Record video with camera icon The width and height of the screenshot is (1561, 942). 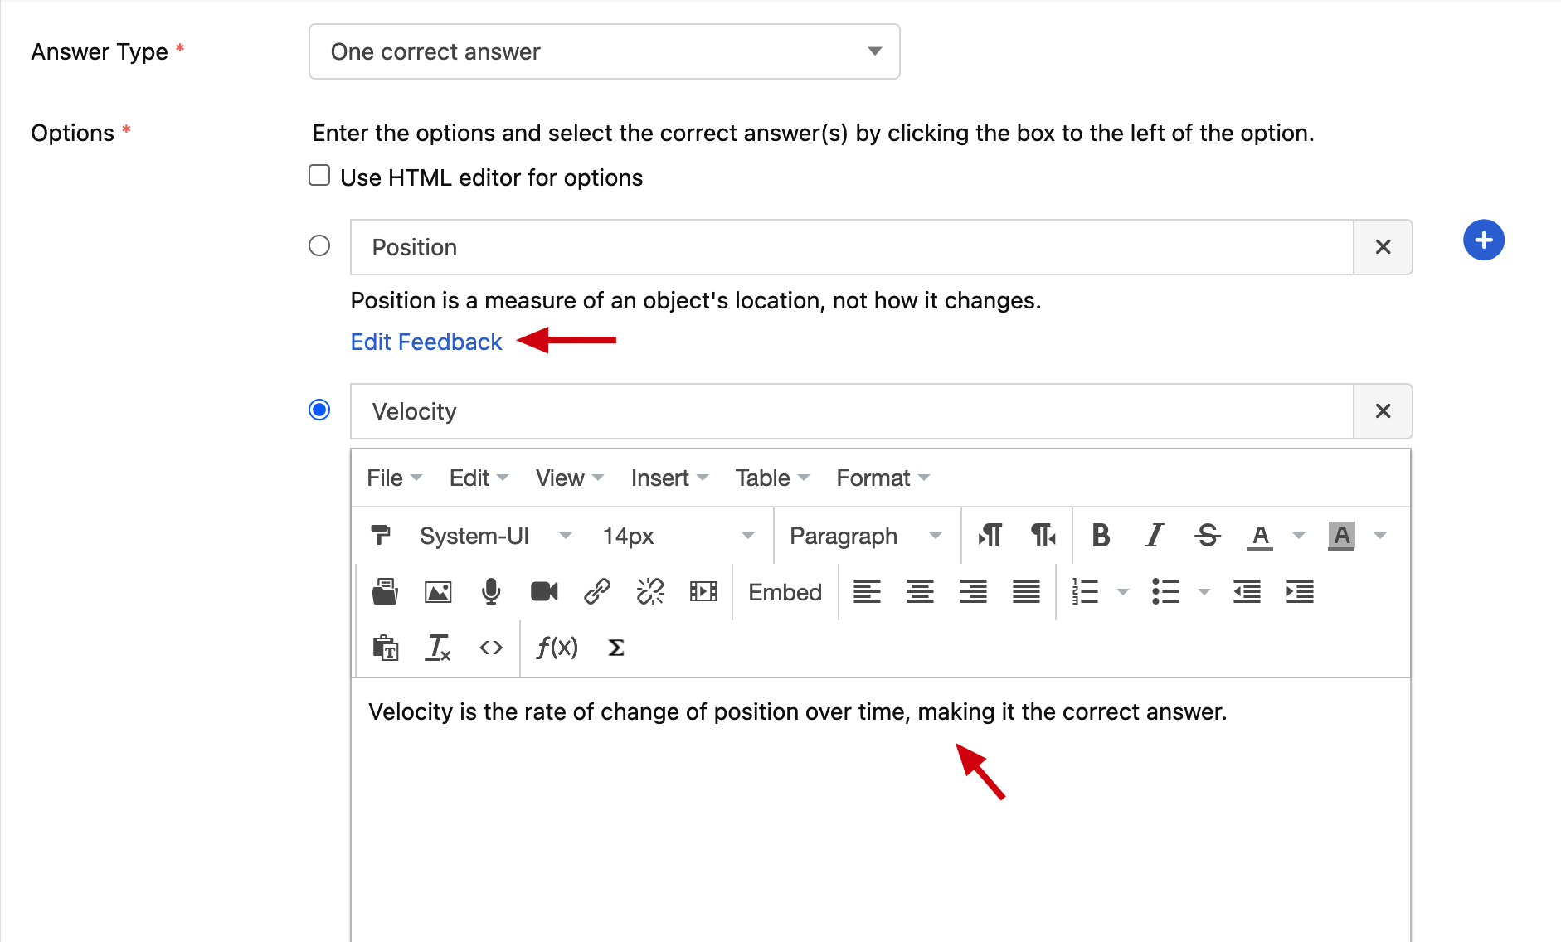pos(544,591)
